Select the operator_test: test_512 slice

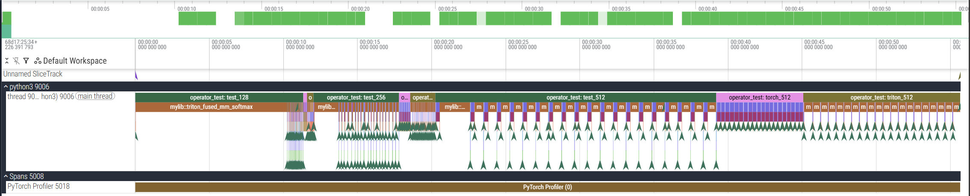(575, 97)
